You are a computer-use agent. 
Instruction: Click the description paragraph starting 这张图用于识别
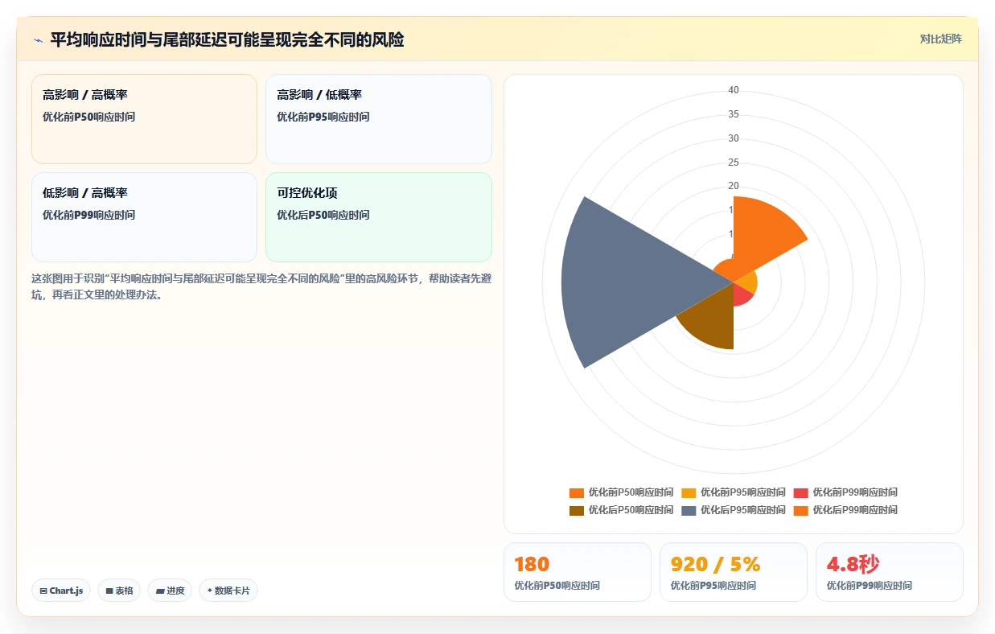coord(261,286)
